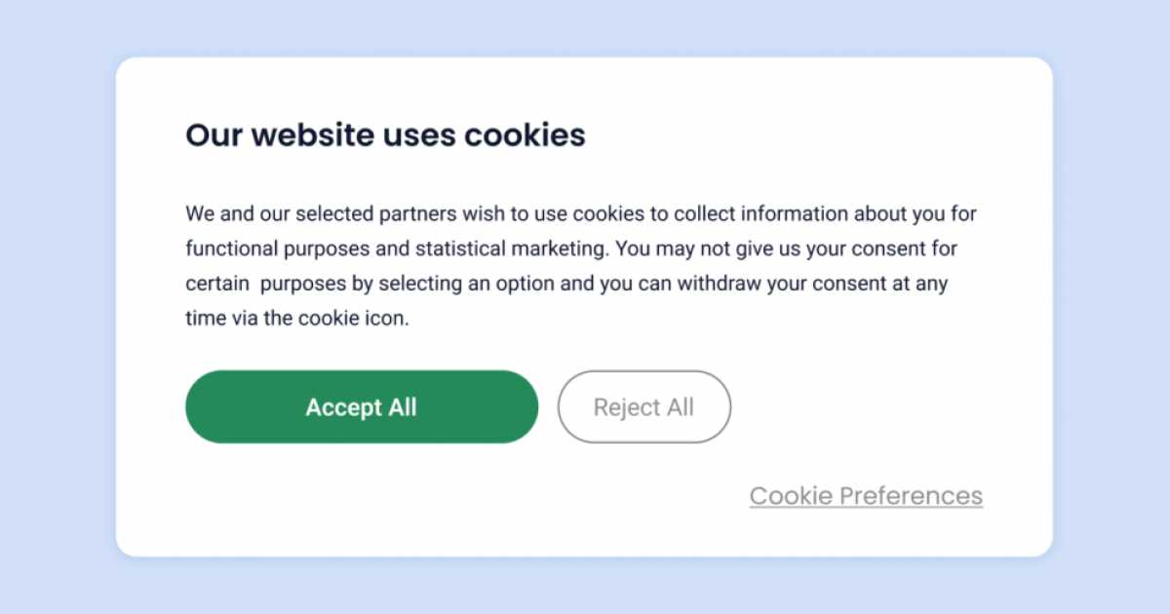Click the phrase 'at any time' in the text
The width and height of the screenshot is (1170, 614).
pyautogui.click(x=927, y=284)
